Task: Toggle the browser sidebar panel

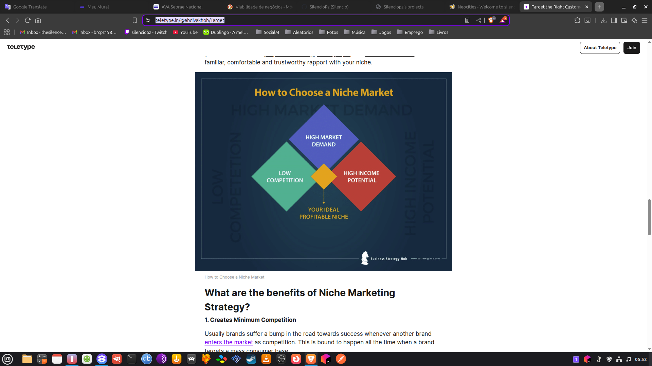Action: click(614, 20)
